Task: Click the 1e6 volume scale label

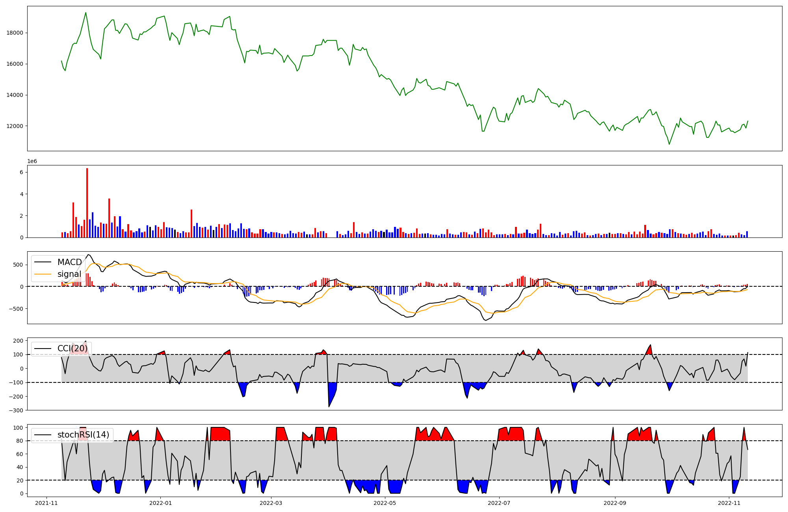Action: point(32,161)
